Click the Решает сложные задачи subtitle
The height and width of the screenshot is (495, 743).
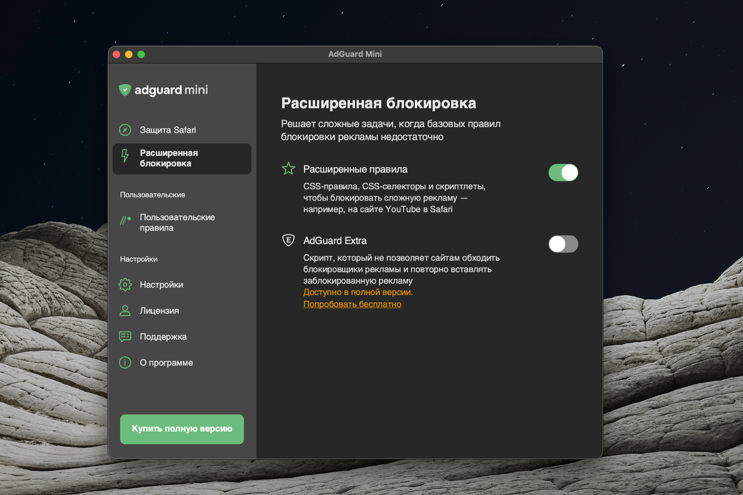pyautogui.click(x=391, y=130)
